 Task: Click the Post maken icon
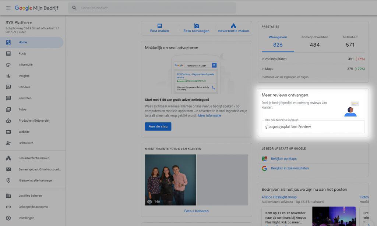pyautogui.click(x=159, y=26)
